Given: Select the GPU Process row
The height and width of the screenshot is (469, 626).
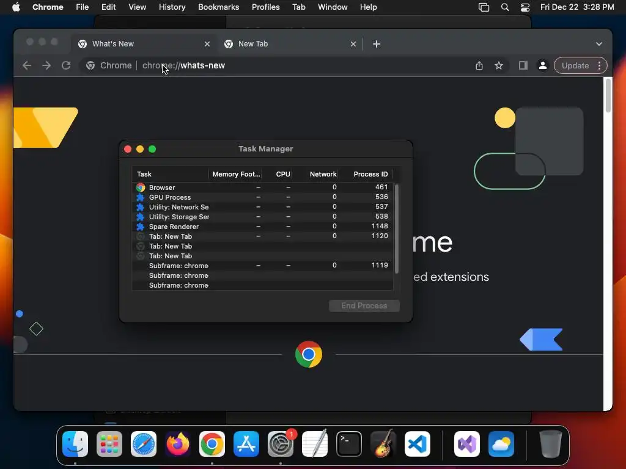Looking at the screenshot, I should [x=263, y=197].
